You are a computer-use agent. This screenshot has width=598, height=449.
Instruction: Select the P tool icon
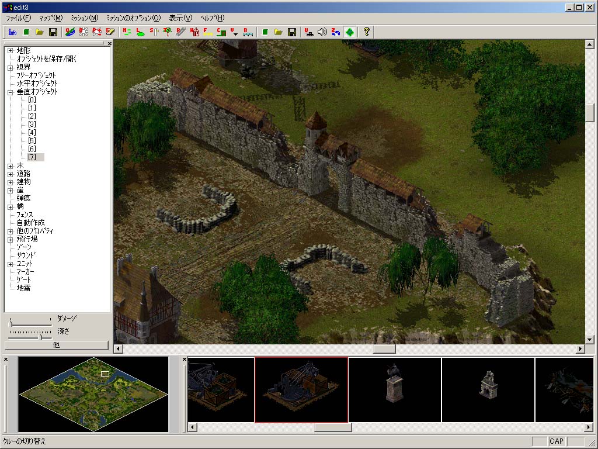pyautogui.click(x=96, y=32)
